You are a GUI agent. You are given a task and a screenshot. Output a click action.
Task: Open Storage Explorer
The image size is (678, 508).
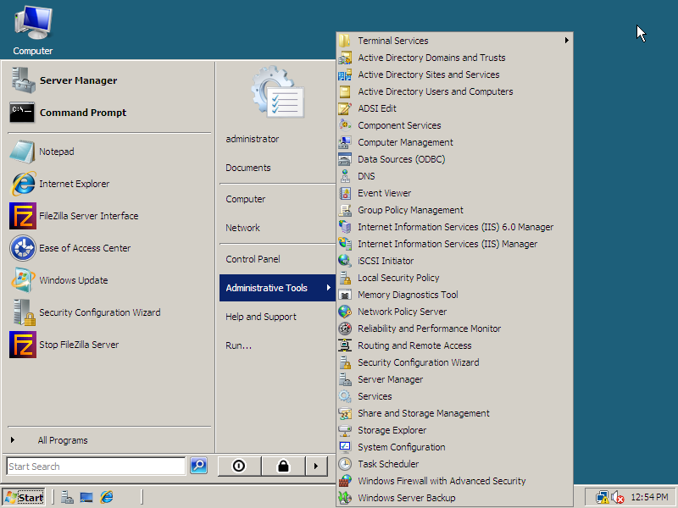pos(454,430)
